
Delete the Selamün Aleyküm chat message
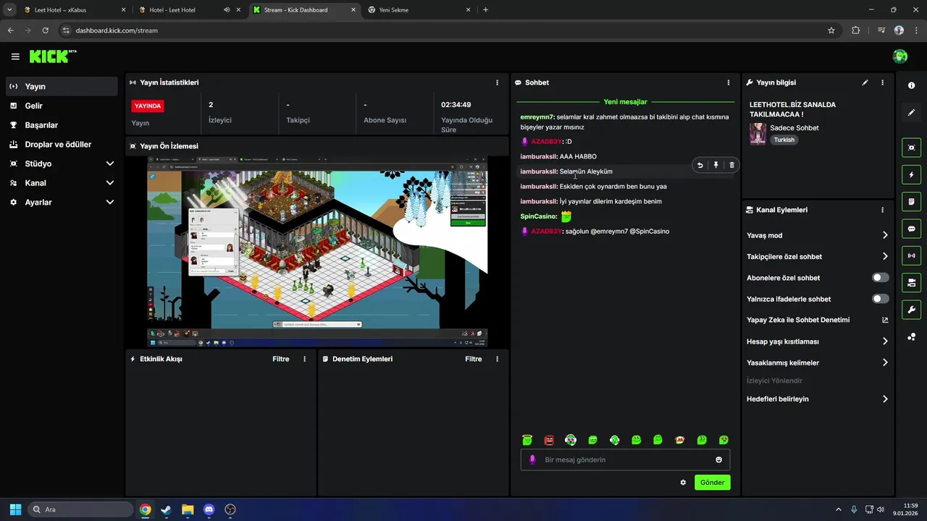coord(731,165)
